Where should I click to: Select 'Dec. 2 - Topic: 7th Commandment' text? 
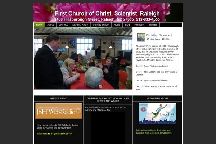(x=152, y=66)
